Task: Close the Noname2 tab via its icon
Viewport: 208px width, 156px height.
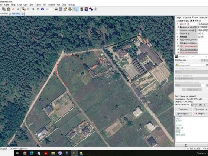Action: (x=23, y=14)
